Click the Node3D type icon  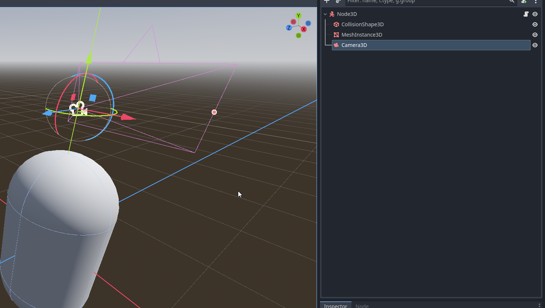332,14
